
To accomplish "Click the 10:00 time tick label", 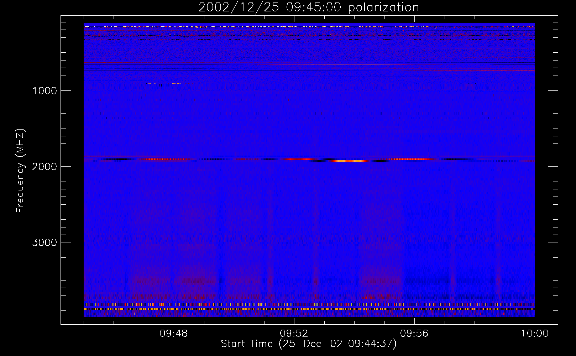I will tap(535, 334).
